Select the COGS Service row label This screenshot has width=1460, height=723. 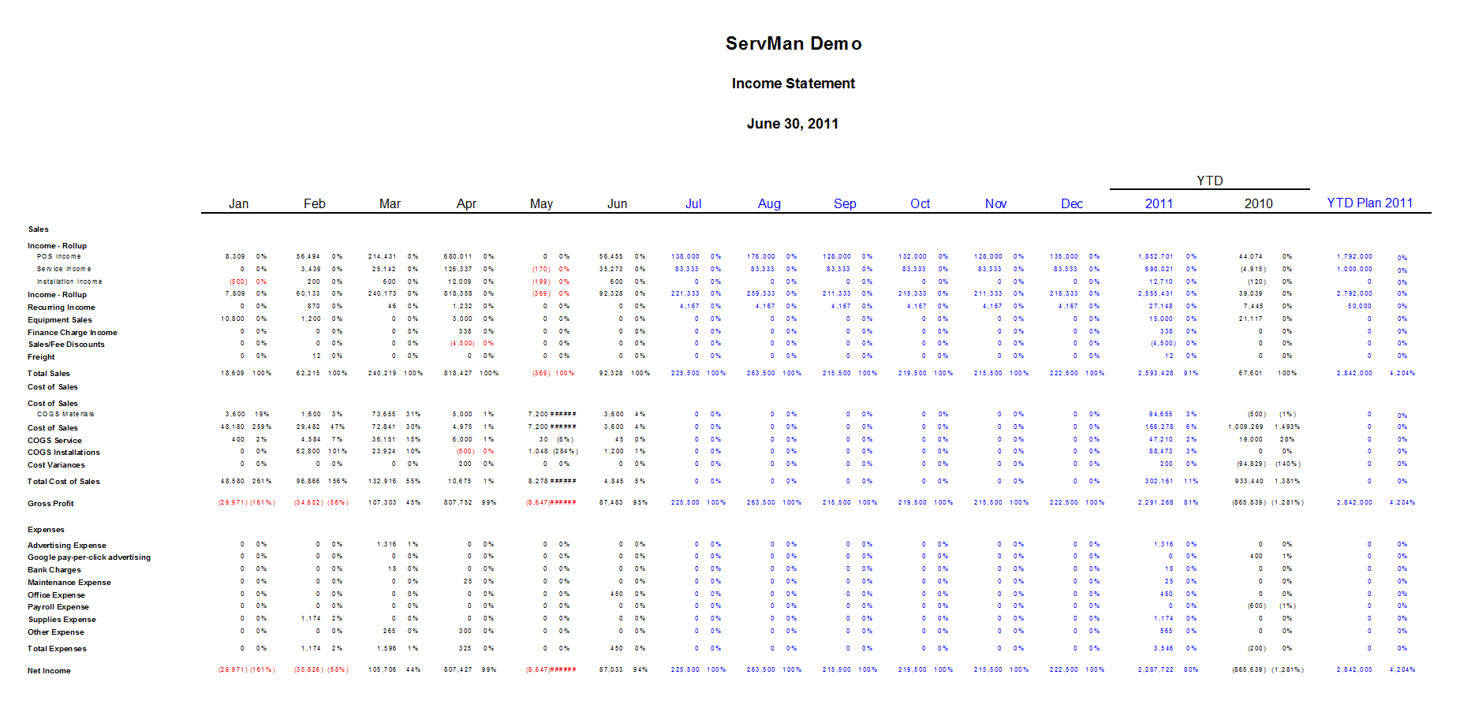pos(54,441)
